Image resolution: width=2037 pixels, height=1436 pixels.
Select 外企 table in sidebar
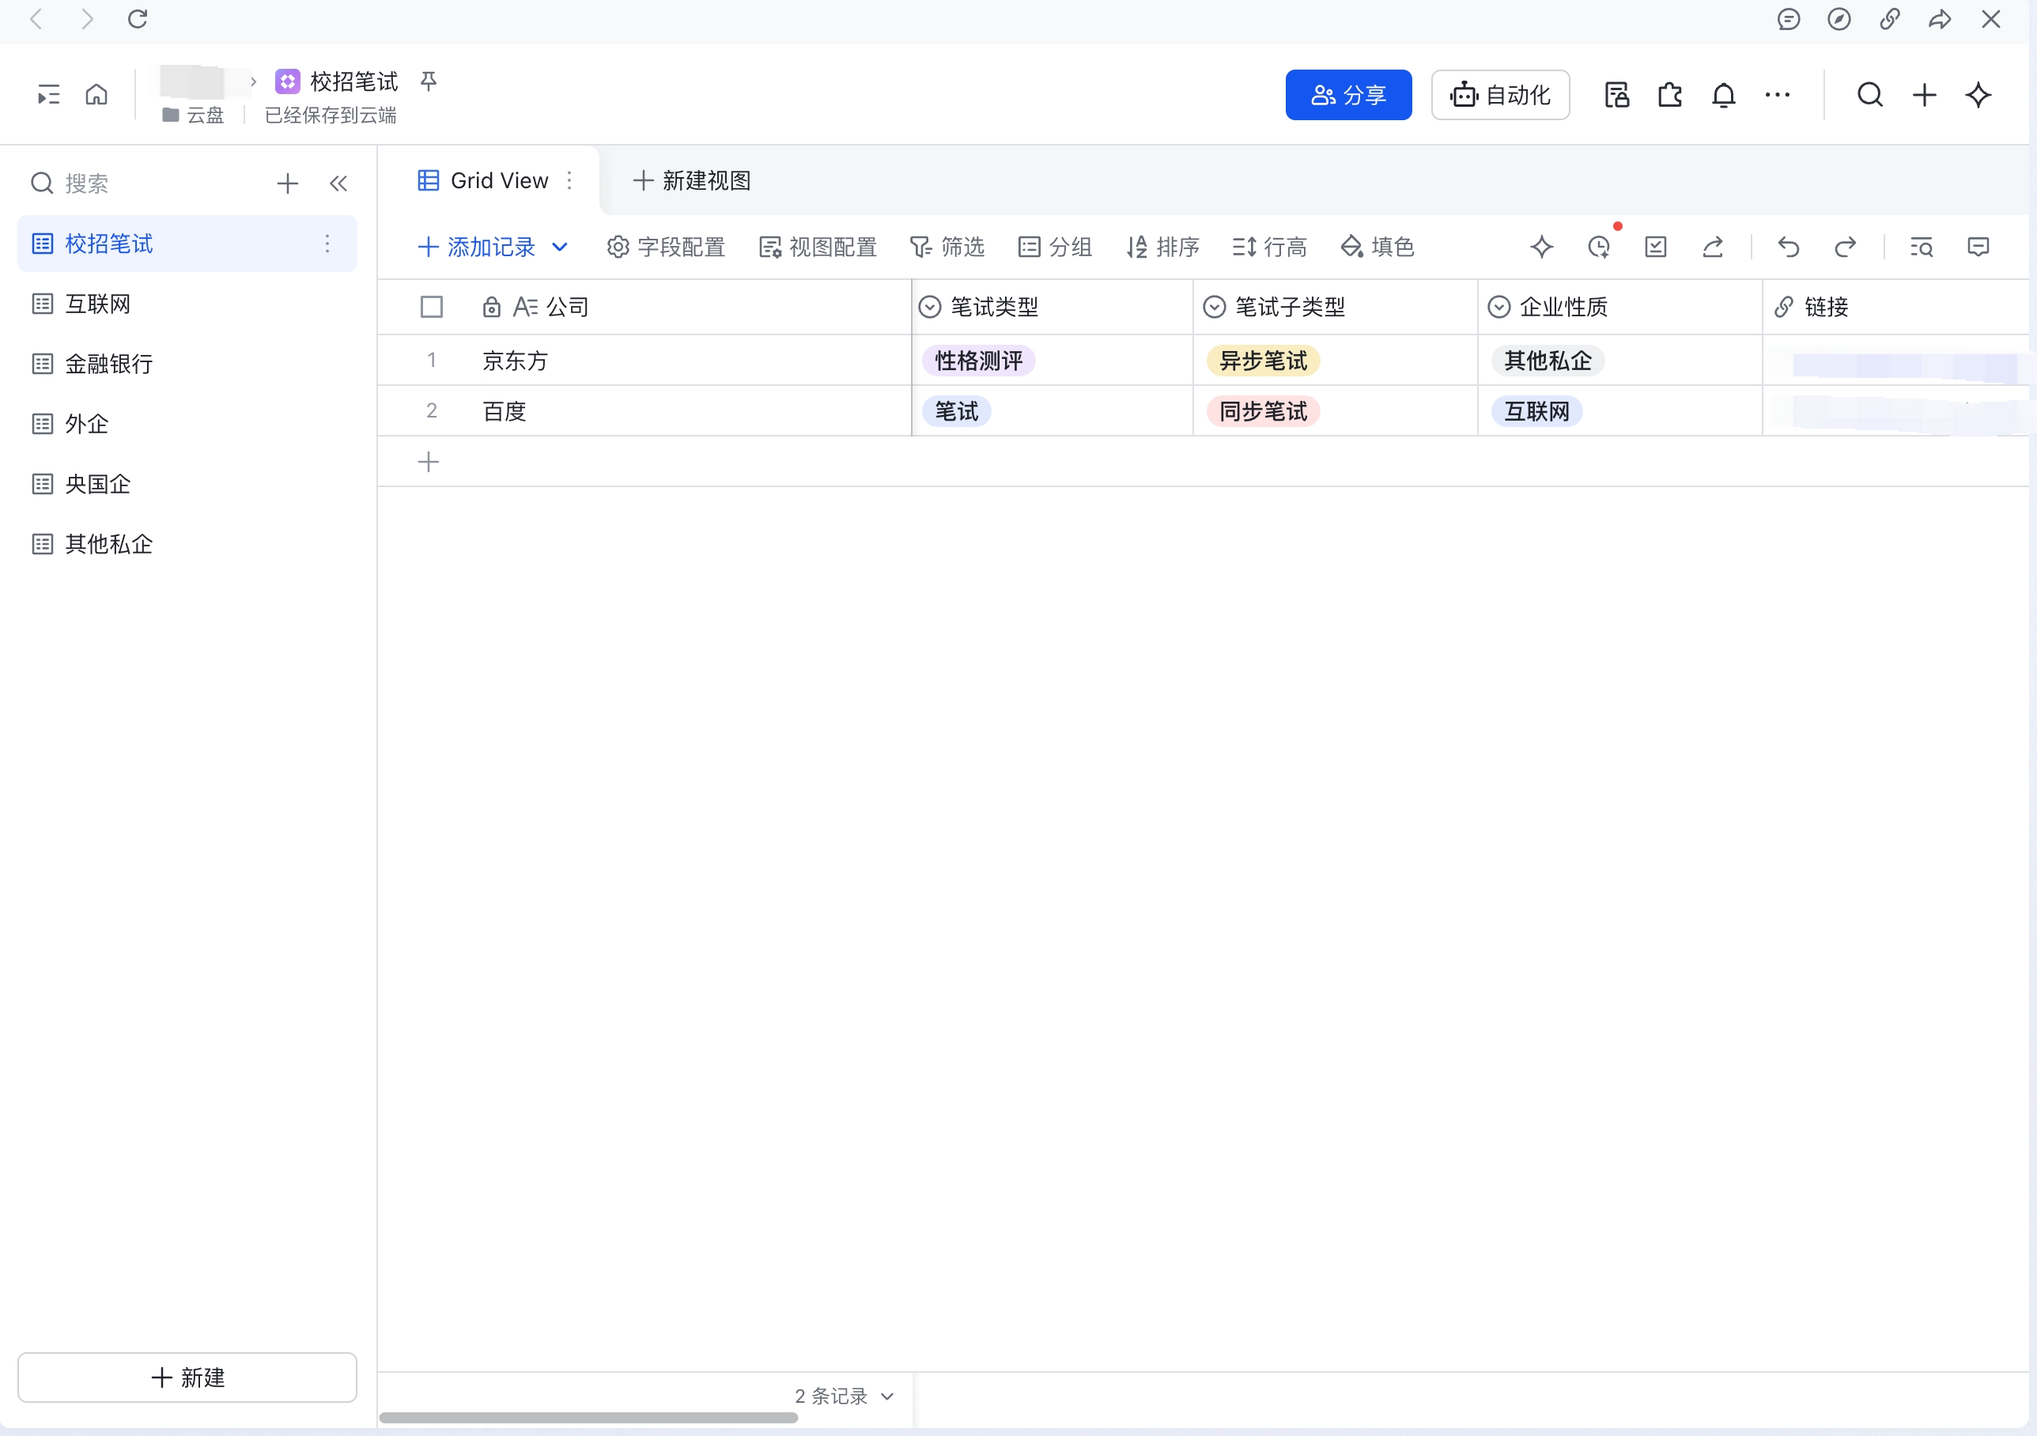coord(187,424)
